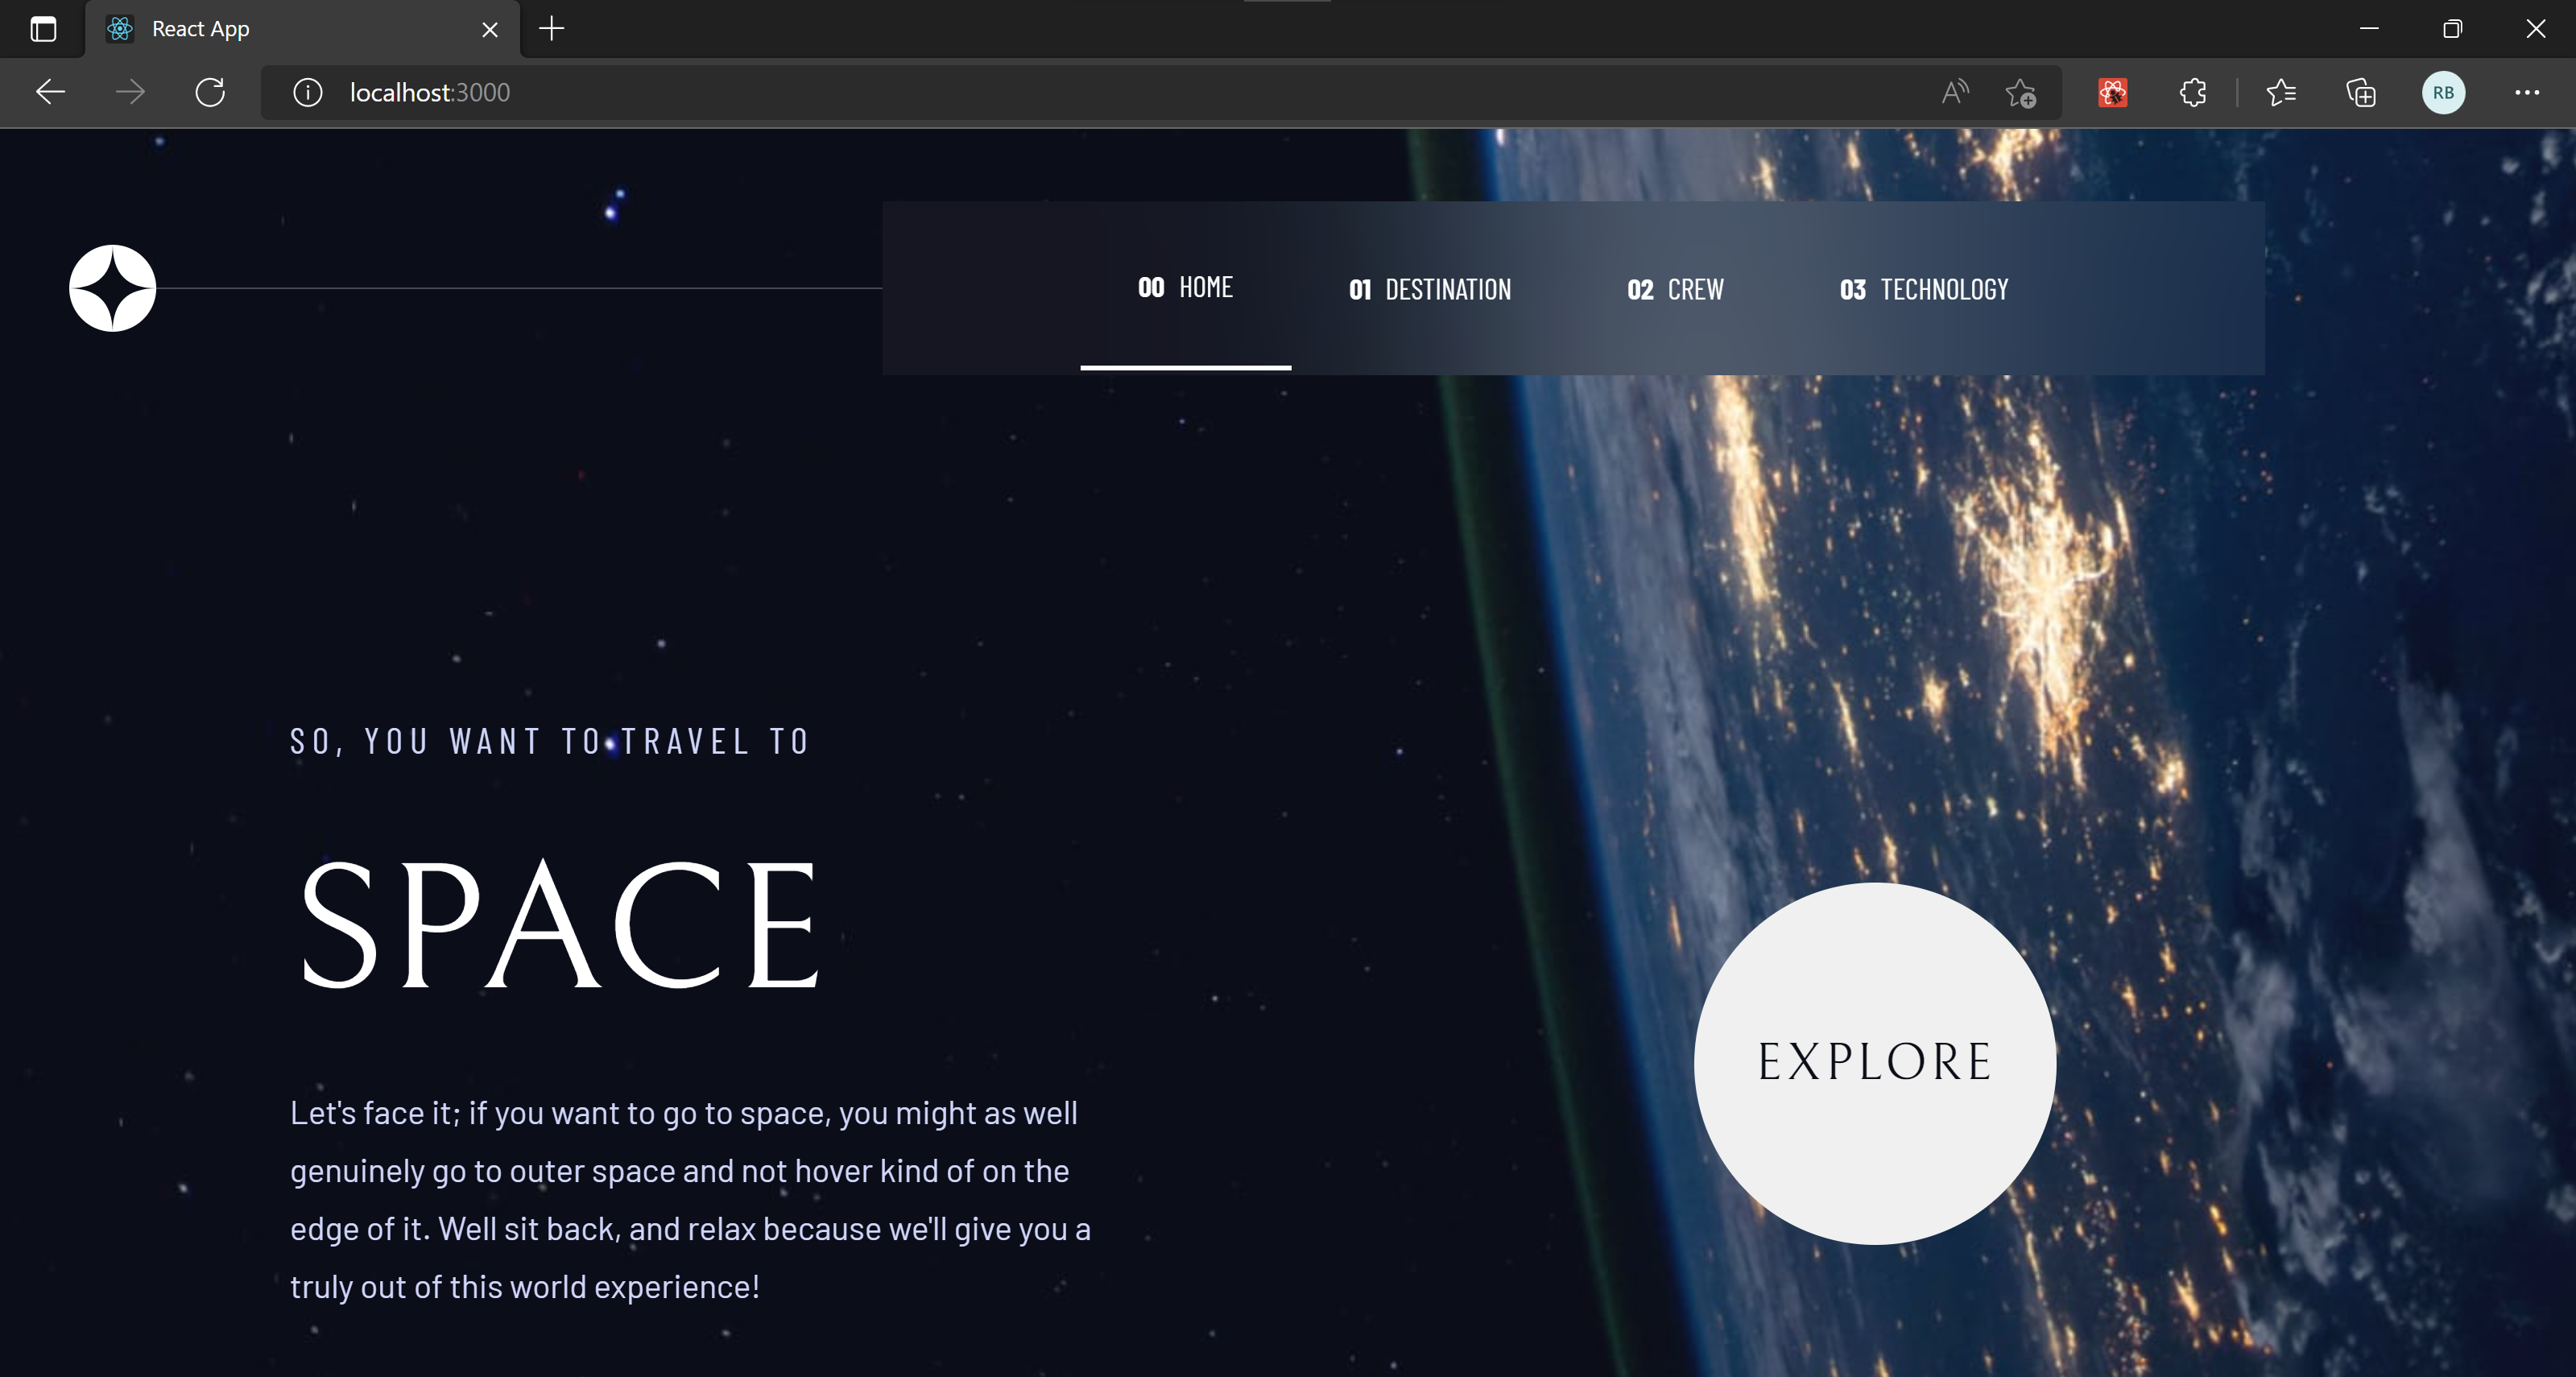Navigate to 01 Destination page

tap(1430, 289)
